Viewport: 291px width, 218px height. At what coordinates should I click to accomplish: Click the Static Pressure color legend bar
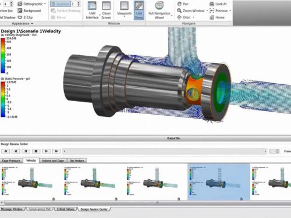3,99
